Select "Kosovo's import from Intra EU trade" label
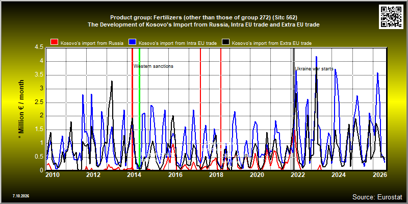The image size is (408, 204). click(x=177, y=43)
